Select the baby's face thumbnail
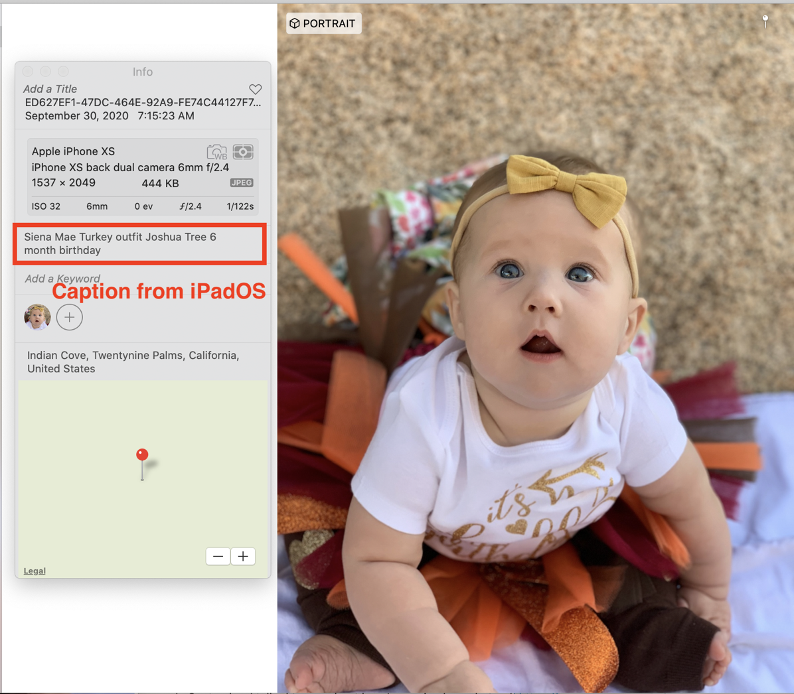Image resolution: width=794 pixels, height=694 pixels. click(x=37, y=317)
